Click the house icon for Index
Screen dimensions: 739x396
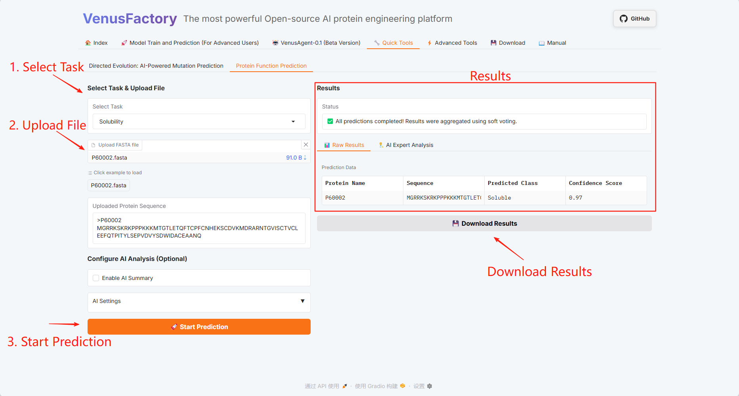pos(88,43)
